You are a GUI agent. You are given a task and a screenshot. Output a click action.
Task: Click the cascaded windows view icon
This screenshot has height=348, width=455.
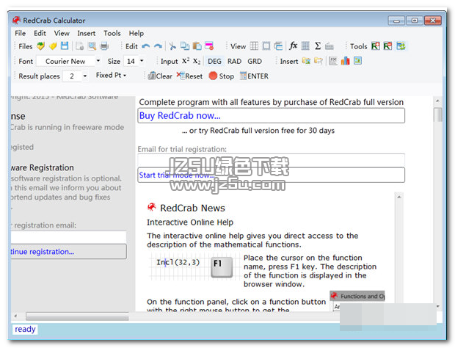tap(278, 46)
